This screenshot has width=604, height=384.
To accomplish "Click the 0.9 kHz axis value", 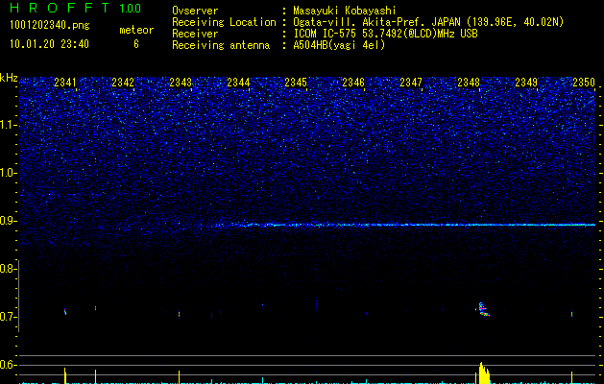I will click(7, 221).
